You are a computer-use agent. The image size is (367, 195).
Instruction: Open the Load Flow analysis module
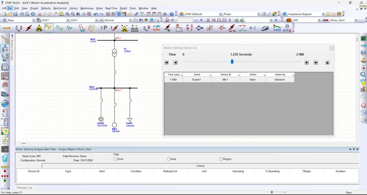pyautogui.click(x=19, y=28)
